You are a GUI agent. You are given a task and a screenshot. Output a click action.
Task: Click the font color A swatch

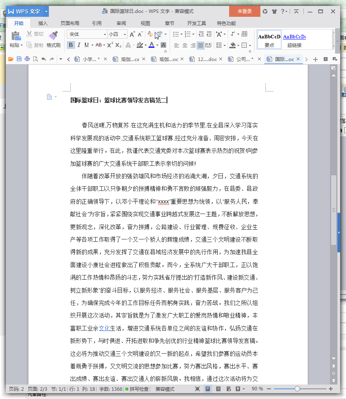[152, 45]
